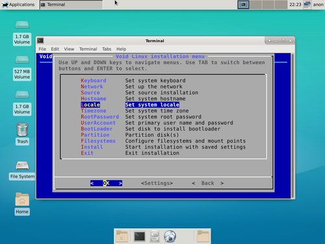Pin the Terminal window with the titlebar stick button
325x244 pixels.
pyautogui.click(x=269, y=40)
